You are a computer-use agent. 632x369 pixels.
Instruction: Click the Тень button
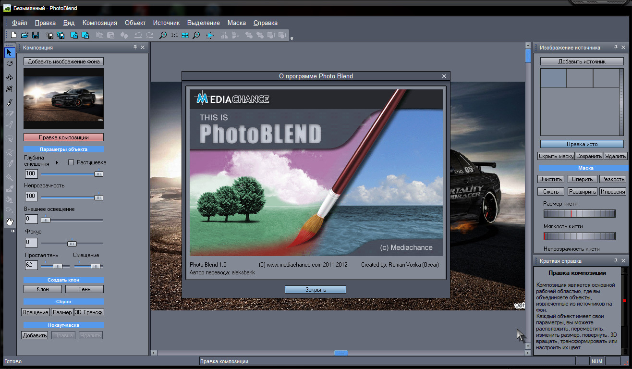coord(85,289)
